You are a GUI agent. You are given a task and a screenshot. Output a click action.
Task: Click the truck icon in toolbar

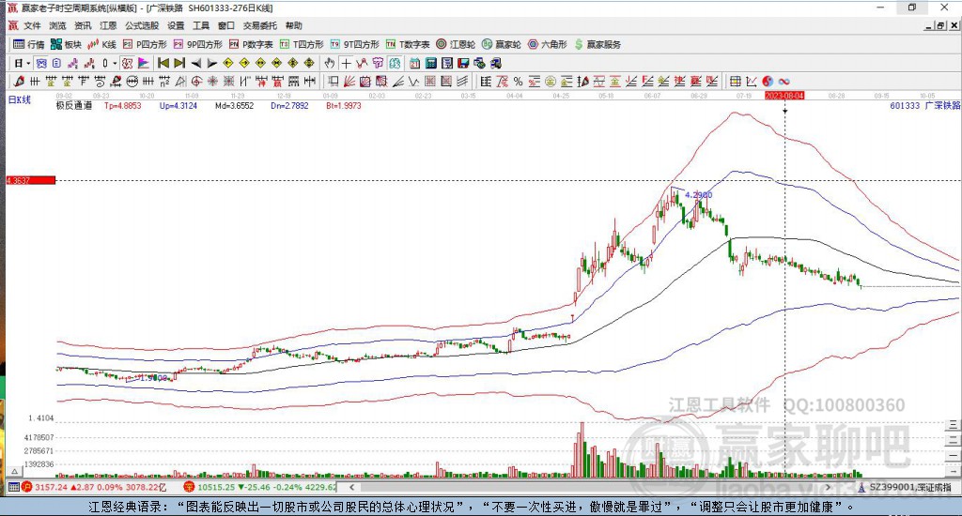pyautogui.click(x=495, y=63)
